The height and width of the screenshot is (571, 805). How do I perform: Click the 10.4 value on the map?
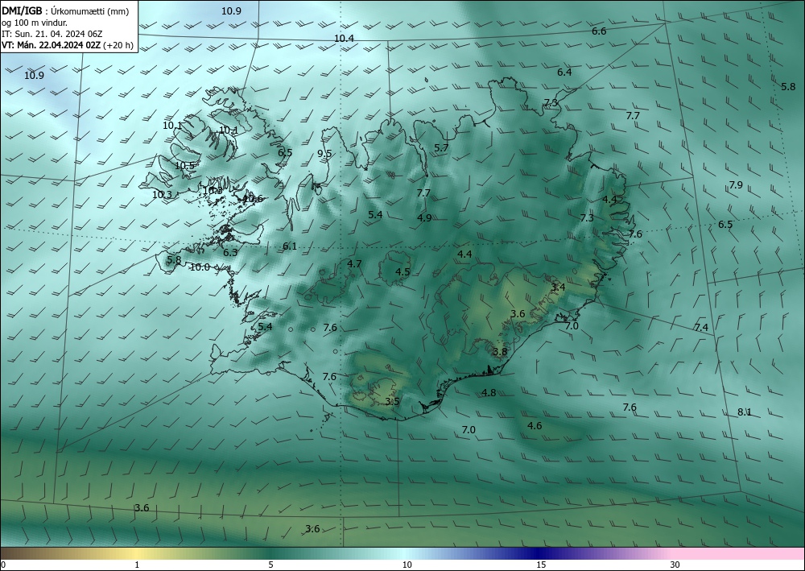pos(344,38)
